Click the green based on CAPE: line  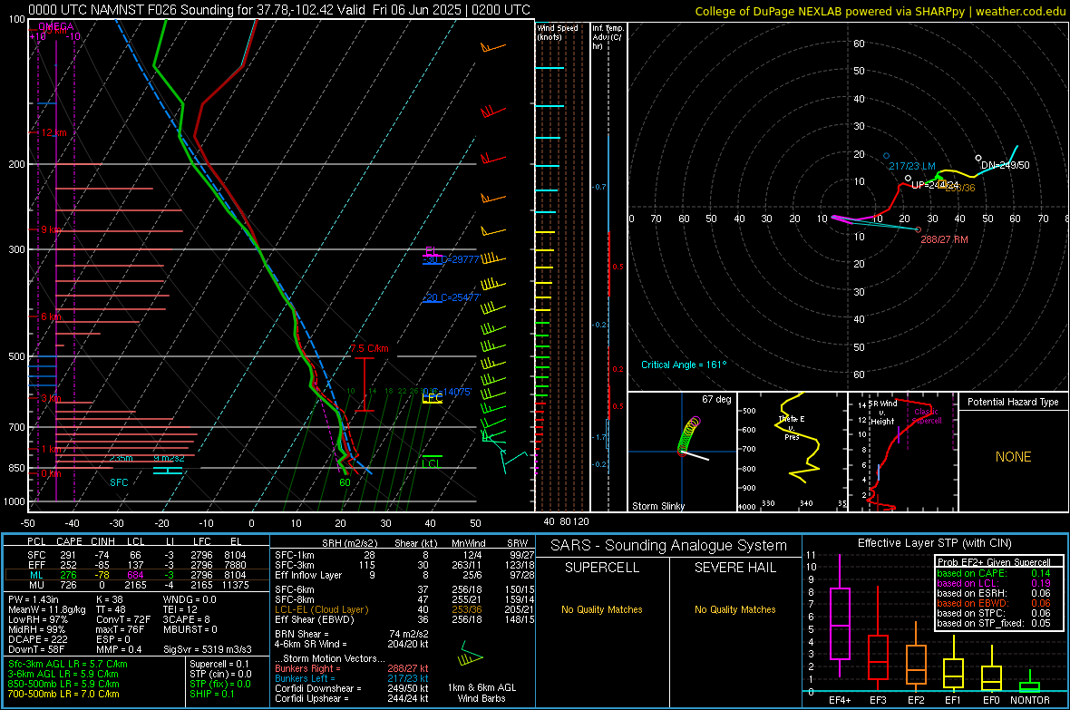pos(994,573)
